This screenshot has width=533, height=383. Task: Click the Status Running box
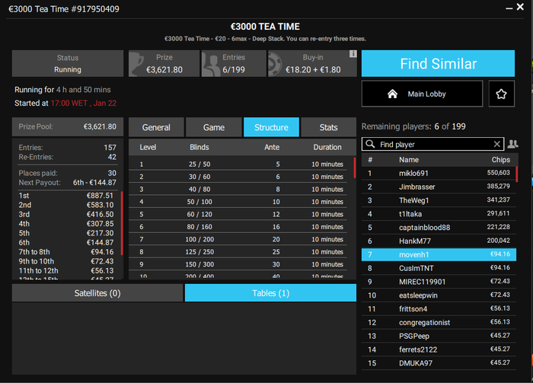tap(68, 63)
